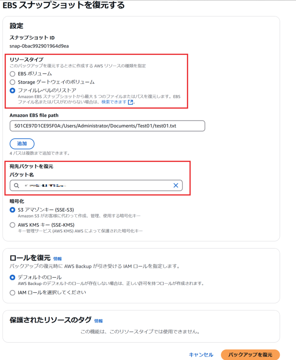Click the キャンセル button
The image size is (296, 360).
pyautogui.click(x=201, y=355)
